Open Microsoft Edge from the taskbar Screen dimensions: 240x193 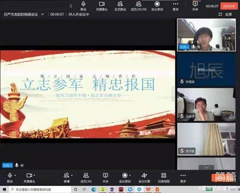pos(94,190)
